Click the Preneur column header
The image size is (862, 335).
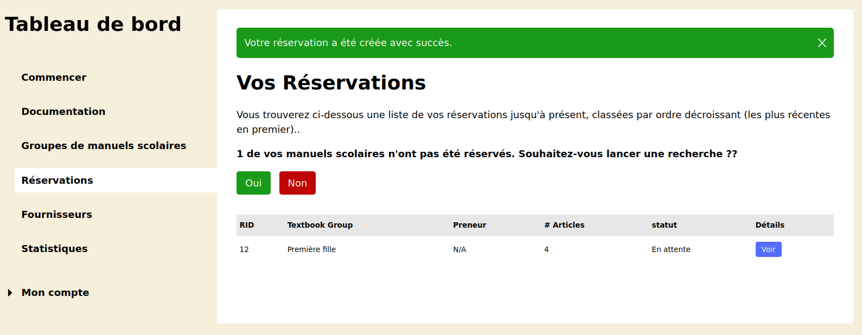(x=470, y=225)
